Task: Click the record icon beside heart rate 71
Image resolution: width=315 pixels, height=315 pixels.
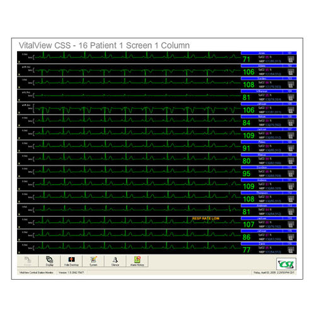Action: pos(290,60)
